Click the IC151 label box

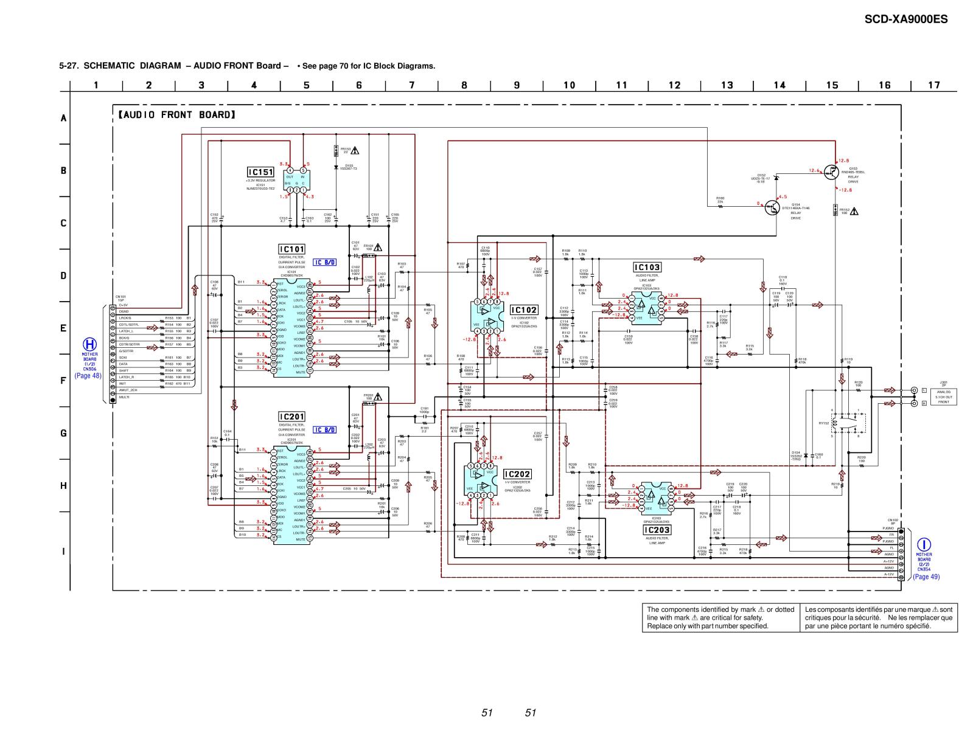pos(260,172)
